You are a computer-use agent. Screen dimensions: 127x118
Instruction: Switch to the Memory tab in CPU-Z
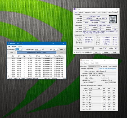[94, 12]
